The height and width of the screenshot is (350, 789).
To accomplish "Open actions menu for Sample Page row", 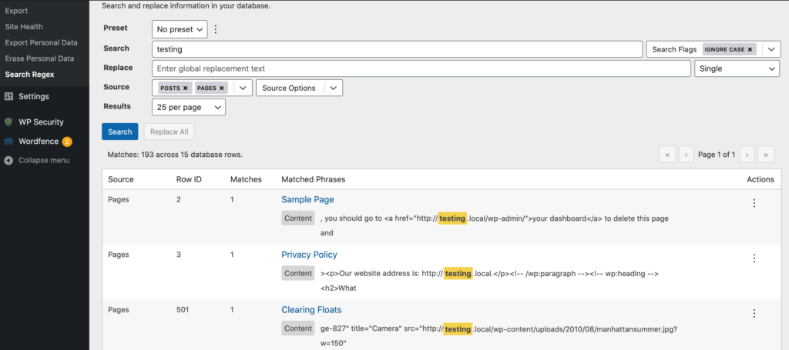I will click(754, 203).
